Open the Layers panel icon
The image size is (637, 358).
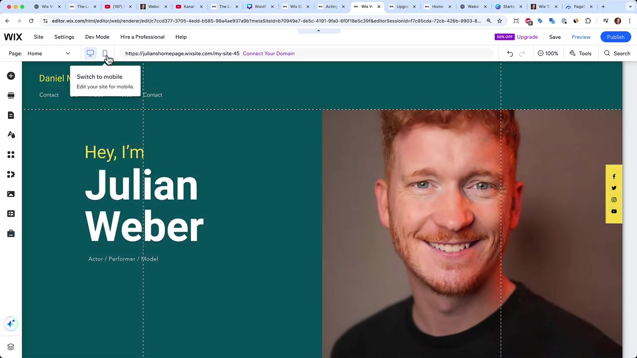(x=10, y=347)
